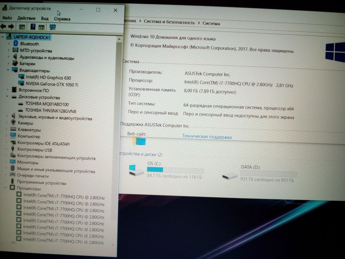Image resolution: width=345 pixels, height=259 pixels.
Task: Click the Система breadcrumb item
Action: (211, 23)
